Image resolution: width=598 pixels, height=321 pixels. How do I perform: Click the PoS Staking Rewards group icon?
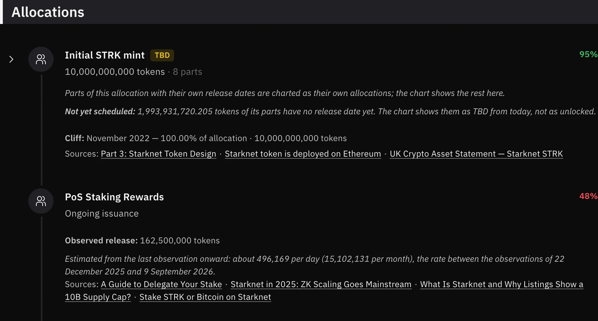[41, 201]
